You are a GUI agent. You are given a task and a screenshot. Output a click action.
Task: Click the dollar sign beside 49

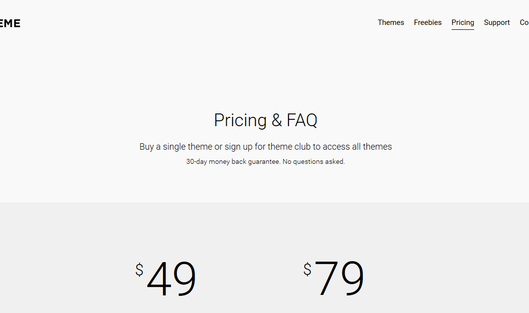[139, 270]
